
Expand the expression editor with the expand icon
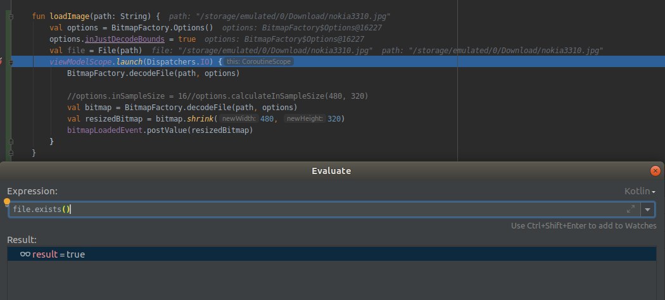(631, 209)
